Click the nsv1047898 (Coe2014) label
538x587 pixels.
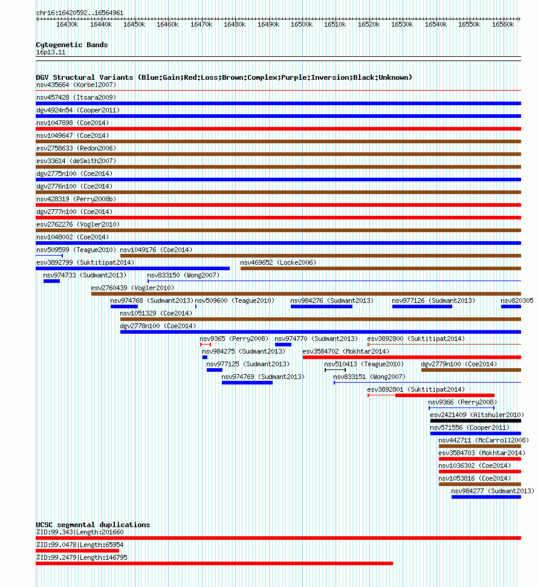[x=73, y=123]
